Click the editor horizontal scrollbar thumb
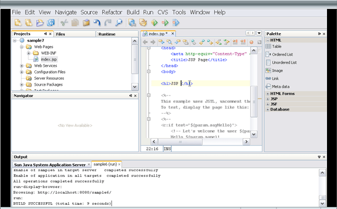 pos(180,142)
